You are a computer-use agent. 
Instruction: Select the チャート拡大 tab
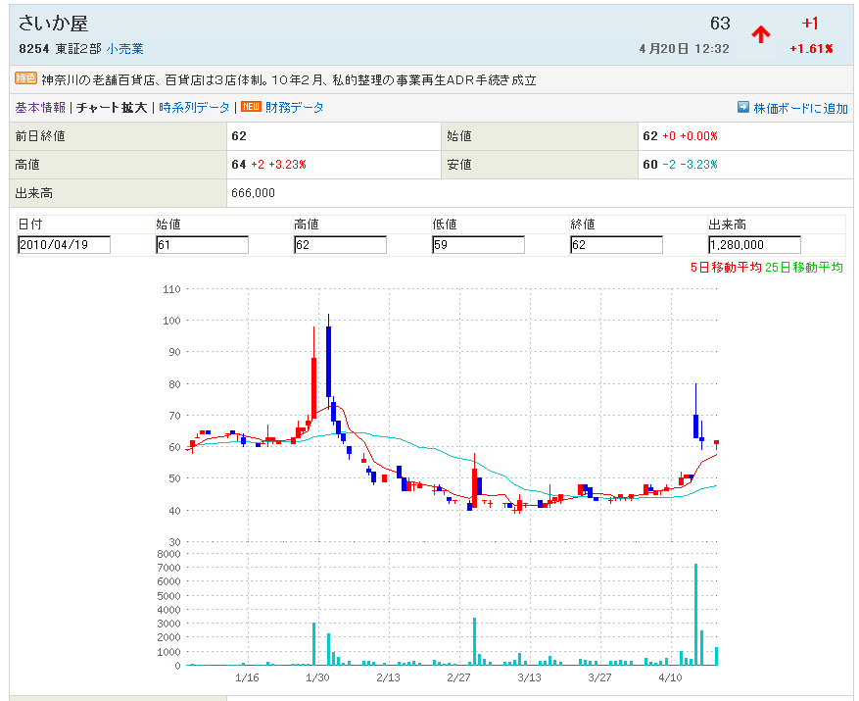click(x=112, y=108)
